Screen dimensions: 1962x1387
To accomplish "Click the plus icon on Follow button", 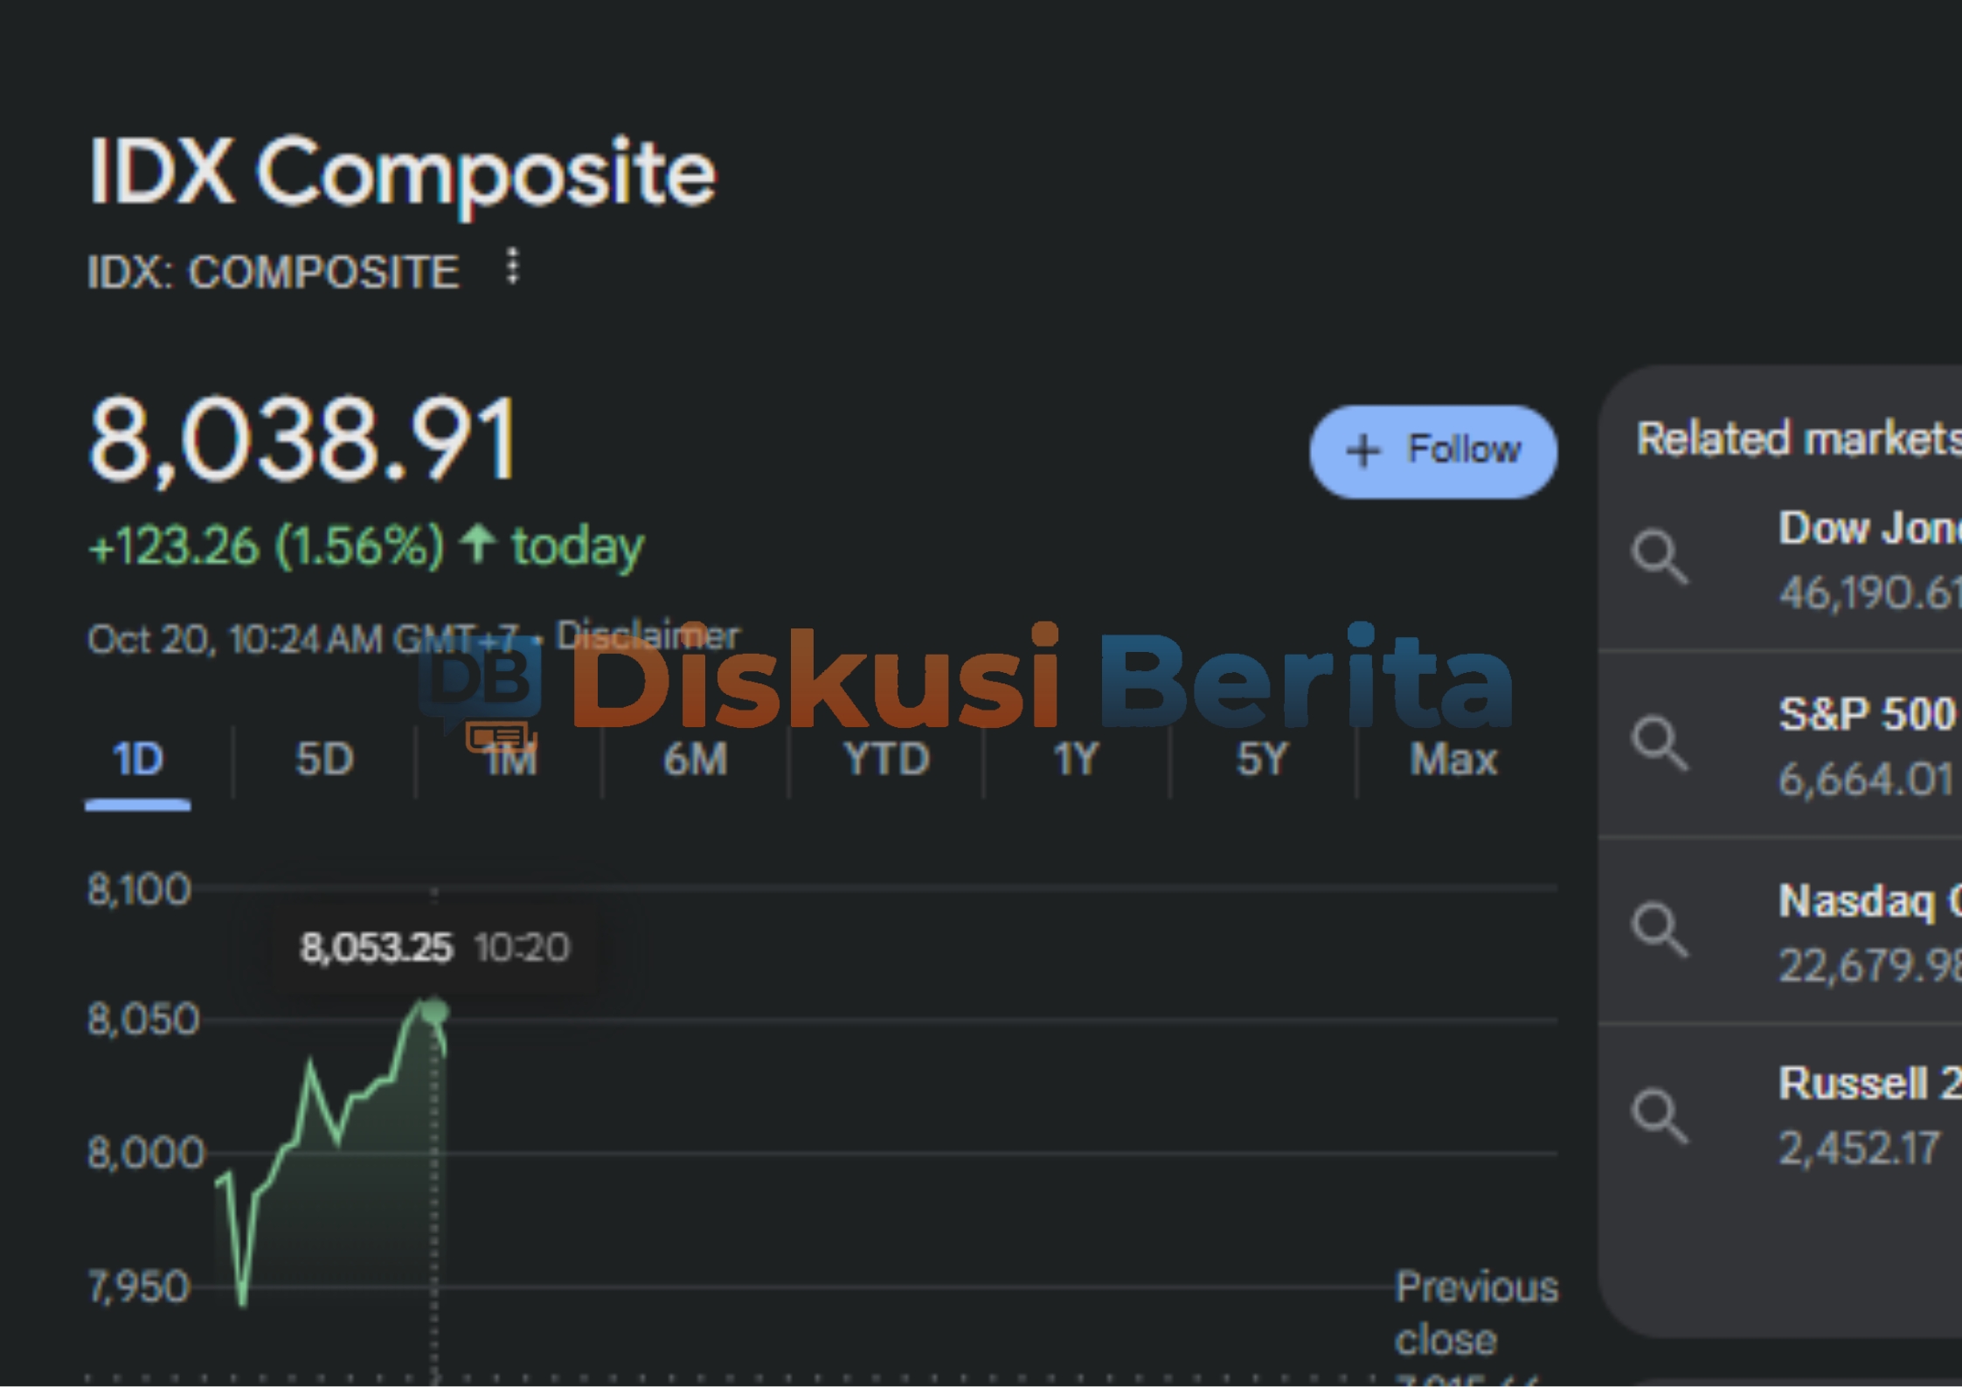I will pyautogui.click(x=1362, y=451).
